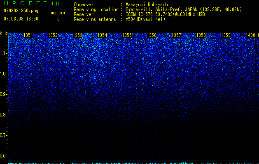
Task: Click the A504HB(yagi 4el) antenna text
Action: (145, 19)
